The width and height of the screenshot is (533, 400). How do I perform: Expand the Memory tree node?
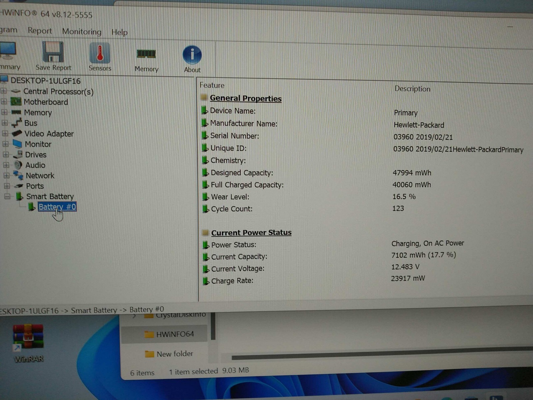coord(4,112)
